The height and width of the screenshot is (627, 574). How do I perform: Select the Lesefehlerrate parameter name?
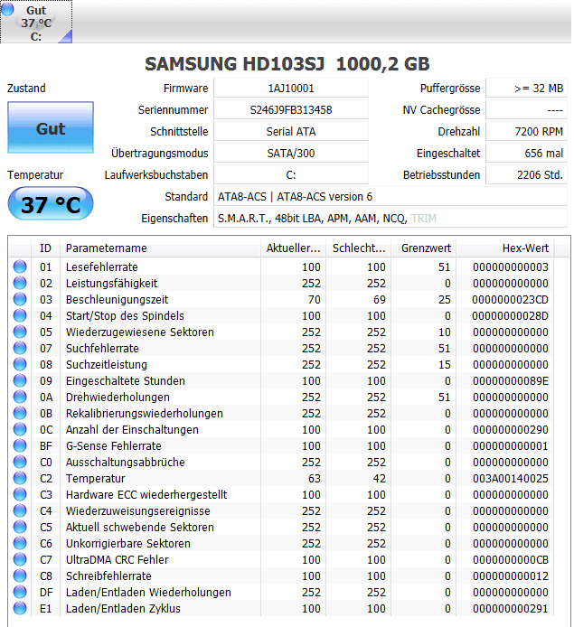[101, 267]
